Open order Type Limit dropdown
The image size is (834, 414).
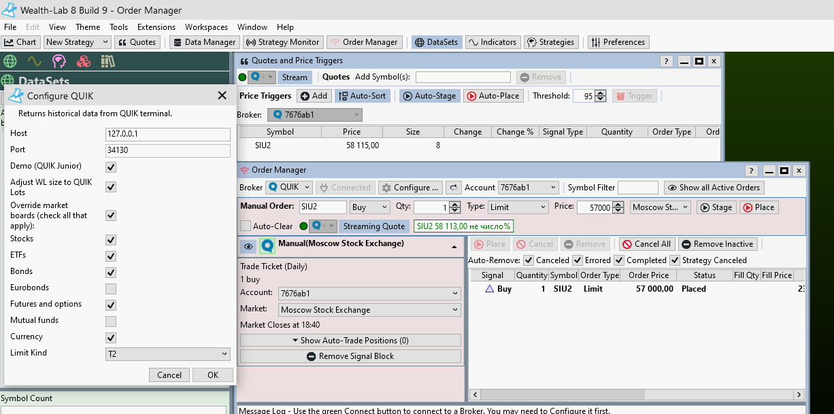[518, 207]
